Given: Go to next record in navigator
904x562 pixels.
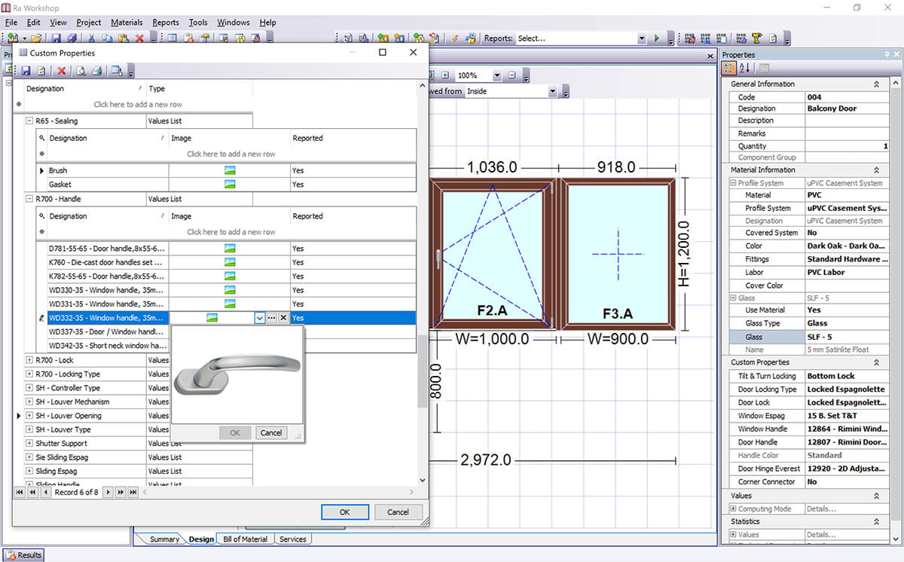Looking at the screenshot, I should click(108, 492).
